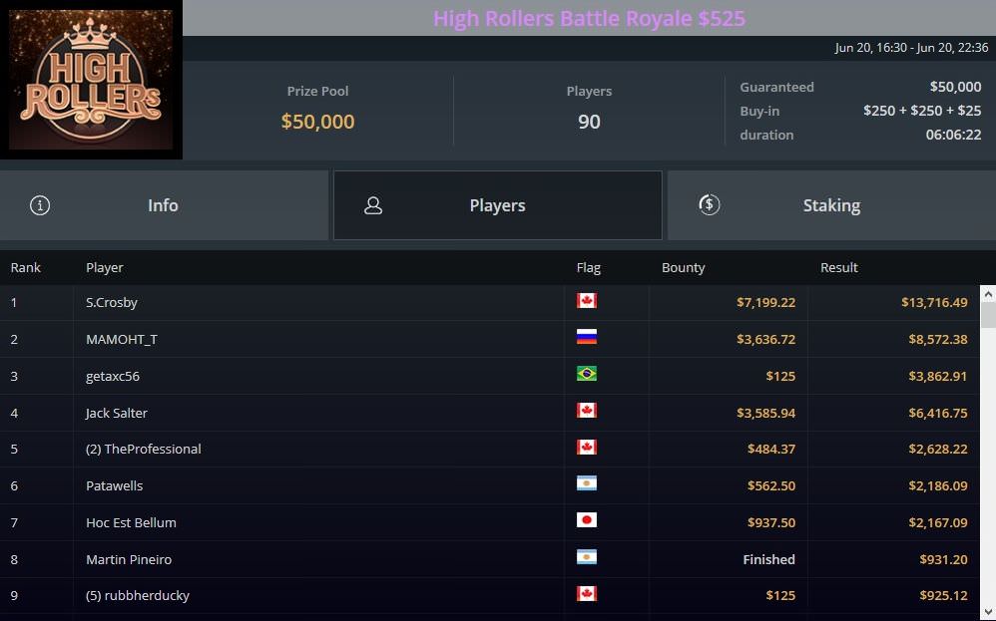Image resolution: width=996 pixels, height=621 pixels.
Task: Click the High Rollers tournament logo
Action: pyautogui.click(x=91, y=80)
